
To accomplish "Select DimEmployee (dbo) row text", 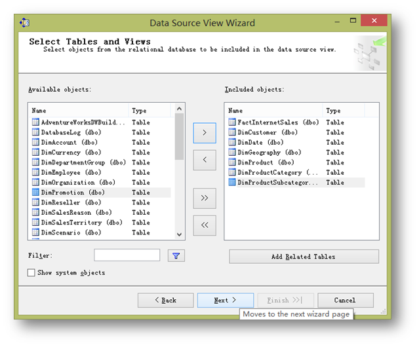I will tap(71, 172).
